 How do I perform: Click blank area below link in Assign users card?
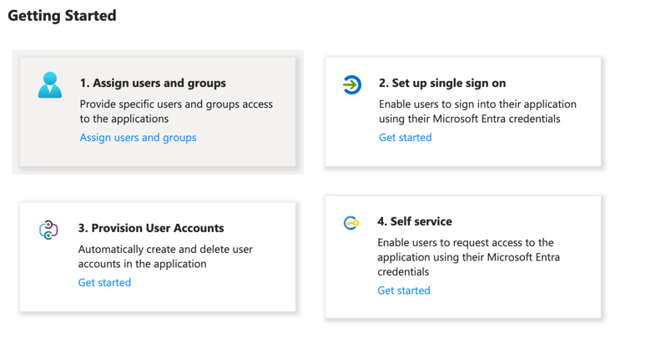click(x=158, y=155)
